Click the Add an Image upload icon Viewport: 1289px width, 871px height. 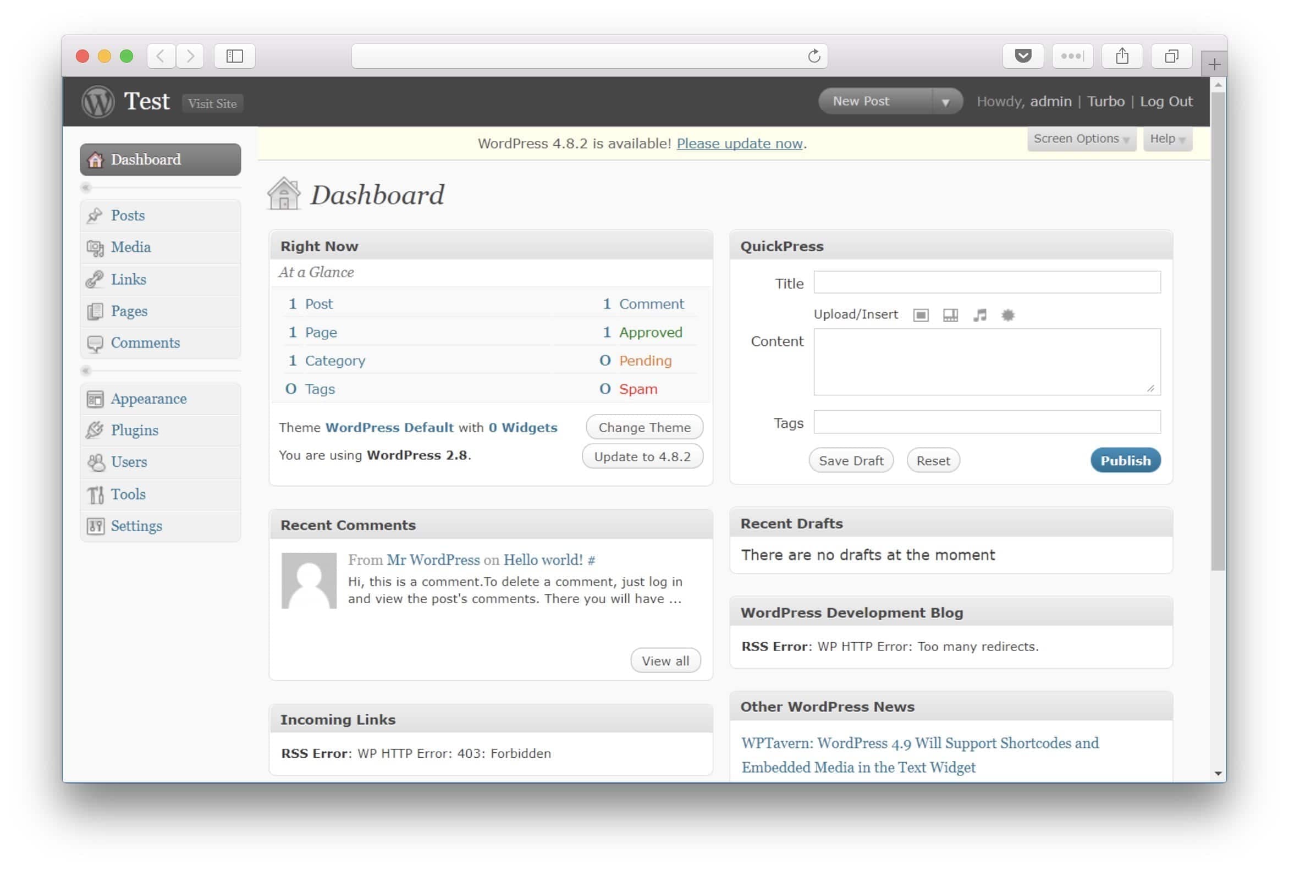point(921,316)
